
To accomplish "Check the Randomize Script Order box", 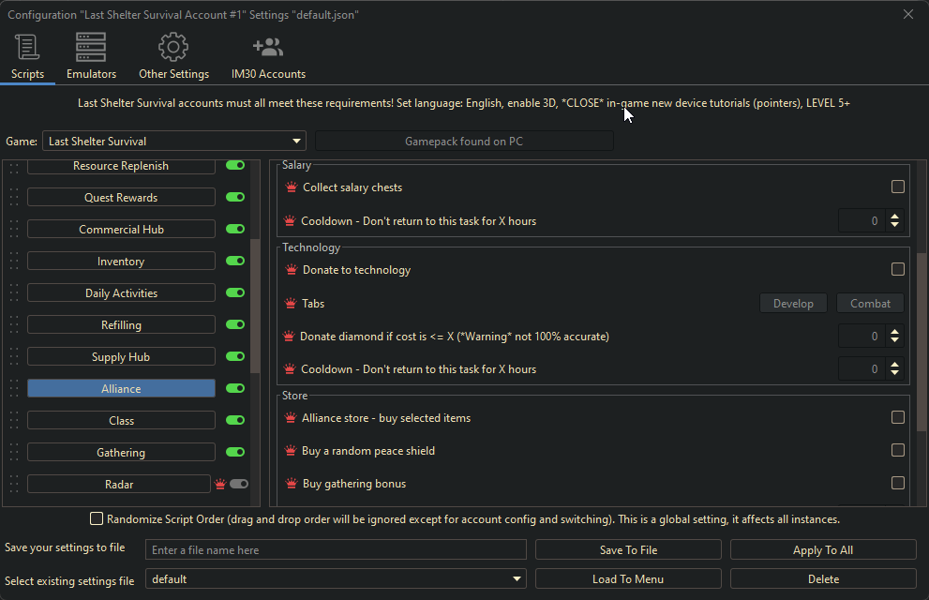I will [x=97, y=518].
